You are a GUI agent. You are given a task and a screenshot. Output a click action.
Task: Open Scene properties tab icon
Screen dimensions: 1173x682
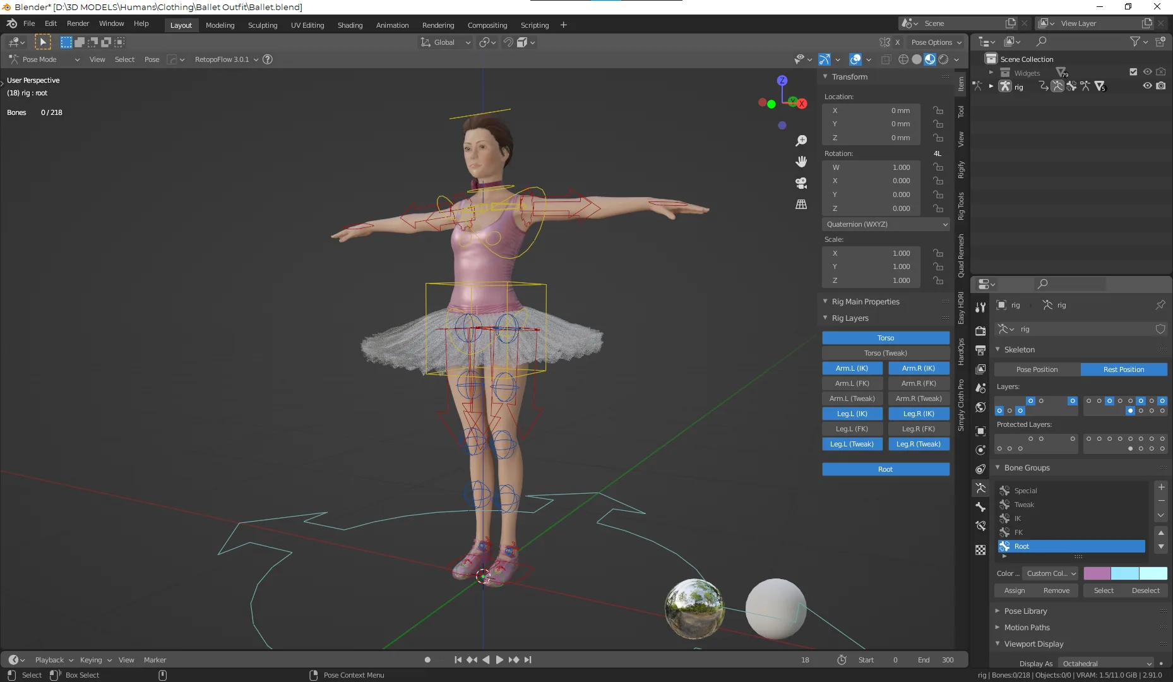[980, 388]
